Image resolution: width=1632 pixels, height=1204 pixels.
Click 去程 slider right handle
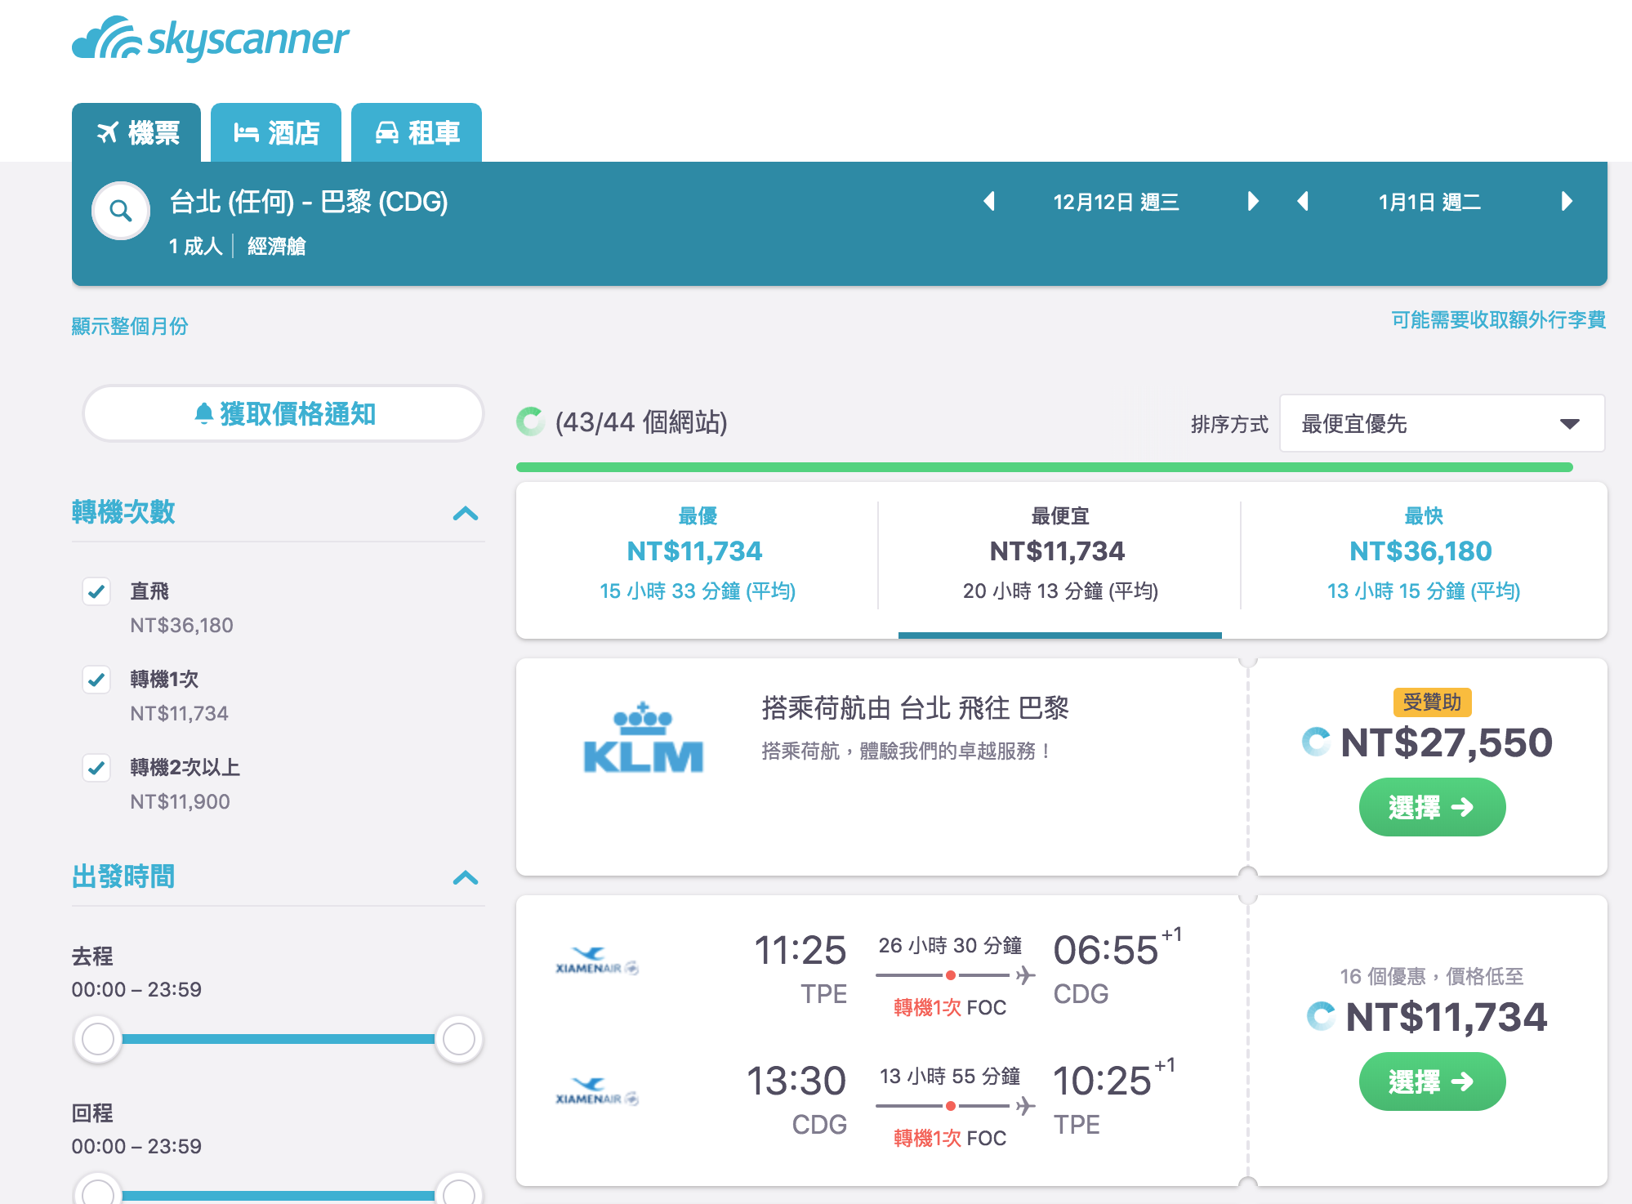click(459, 1039)
